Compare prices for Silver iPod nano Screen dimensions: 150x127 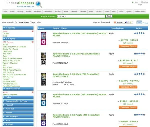128,67
